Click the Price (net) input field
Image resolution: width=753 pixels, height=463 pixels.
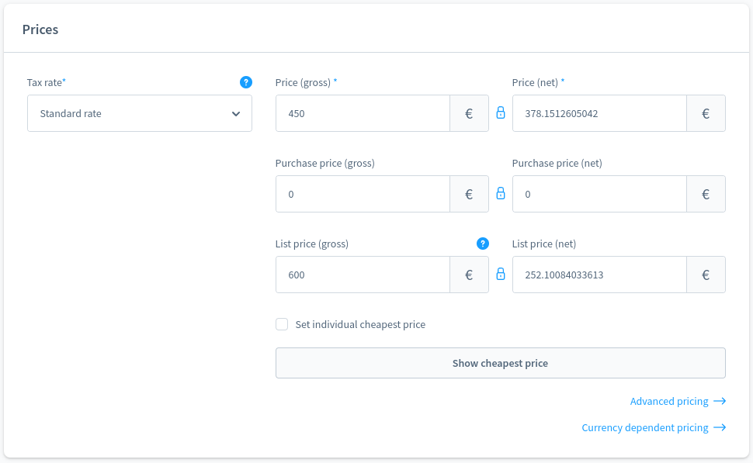pos(599,113)
